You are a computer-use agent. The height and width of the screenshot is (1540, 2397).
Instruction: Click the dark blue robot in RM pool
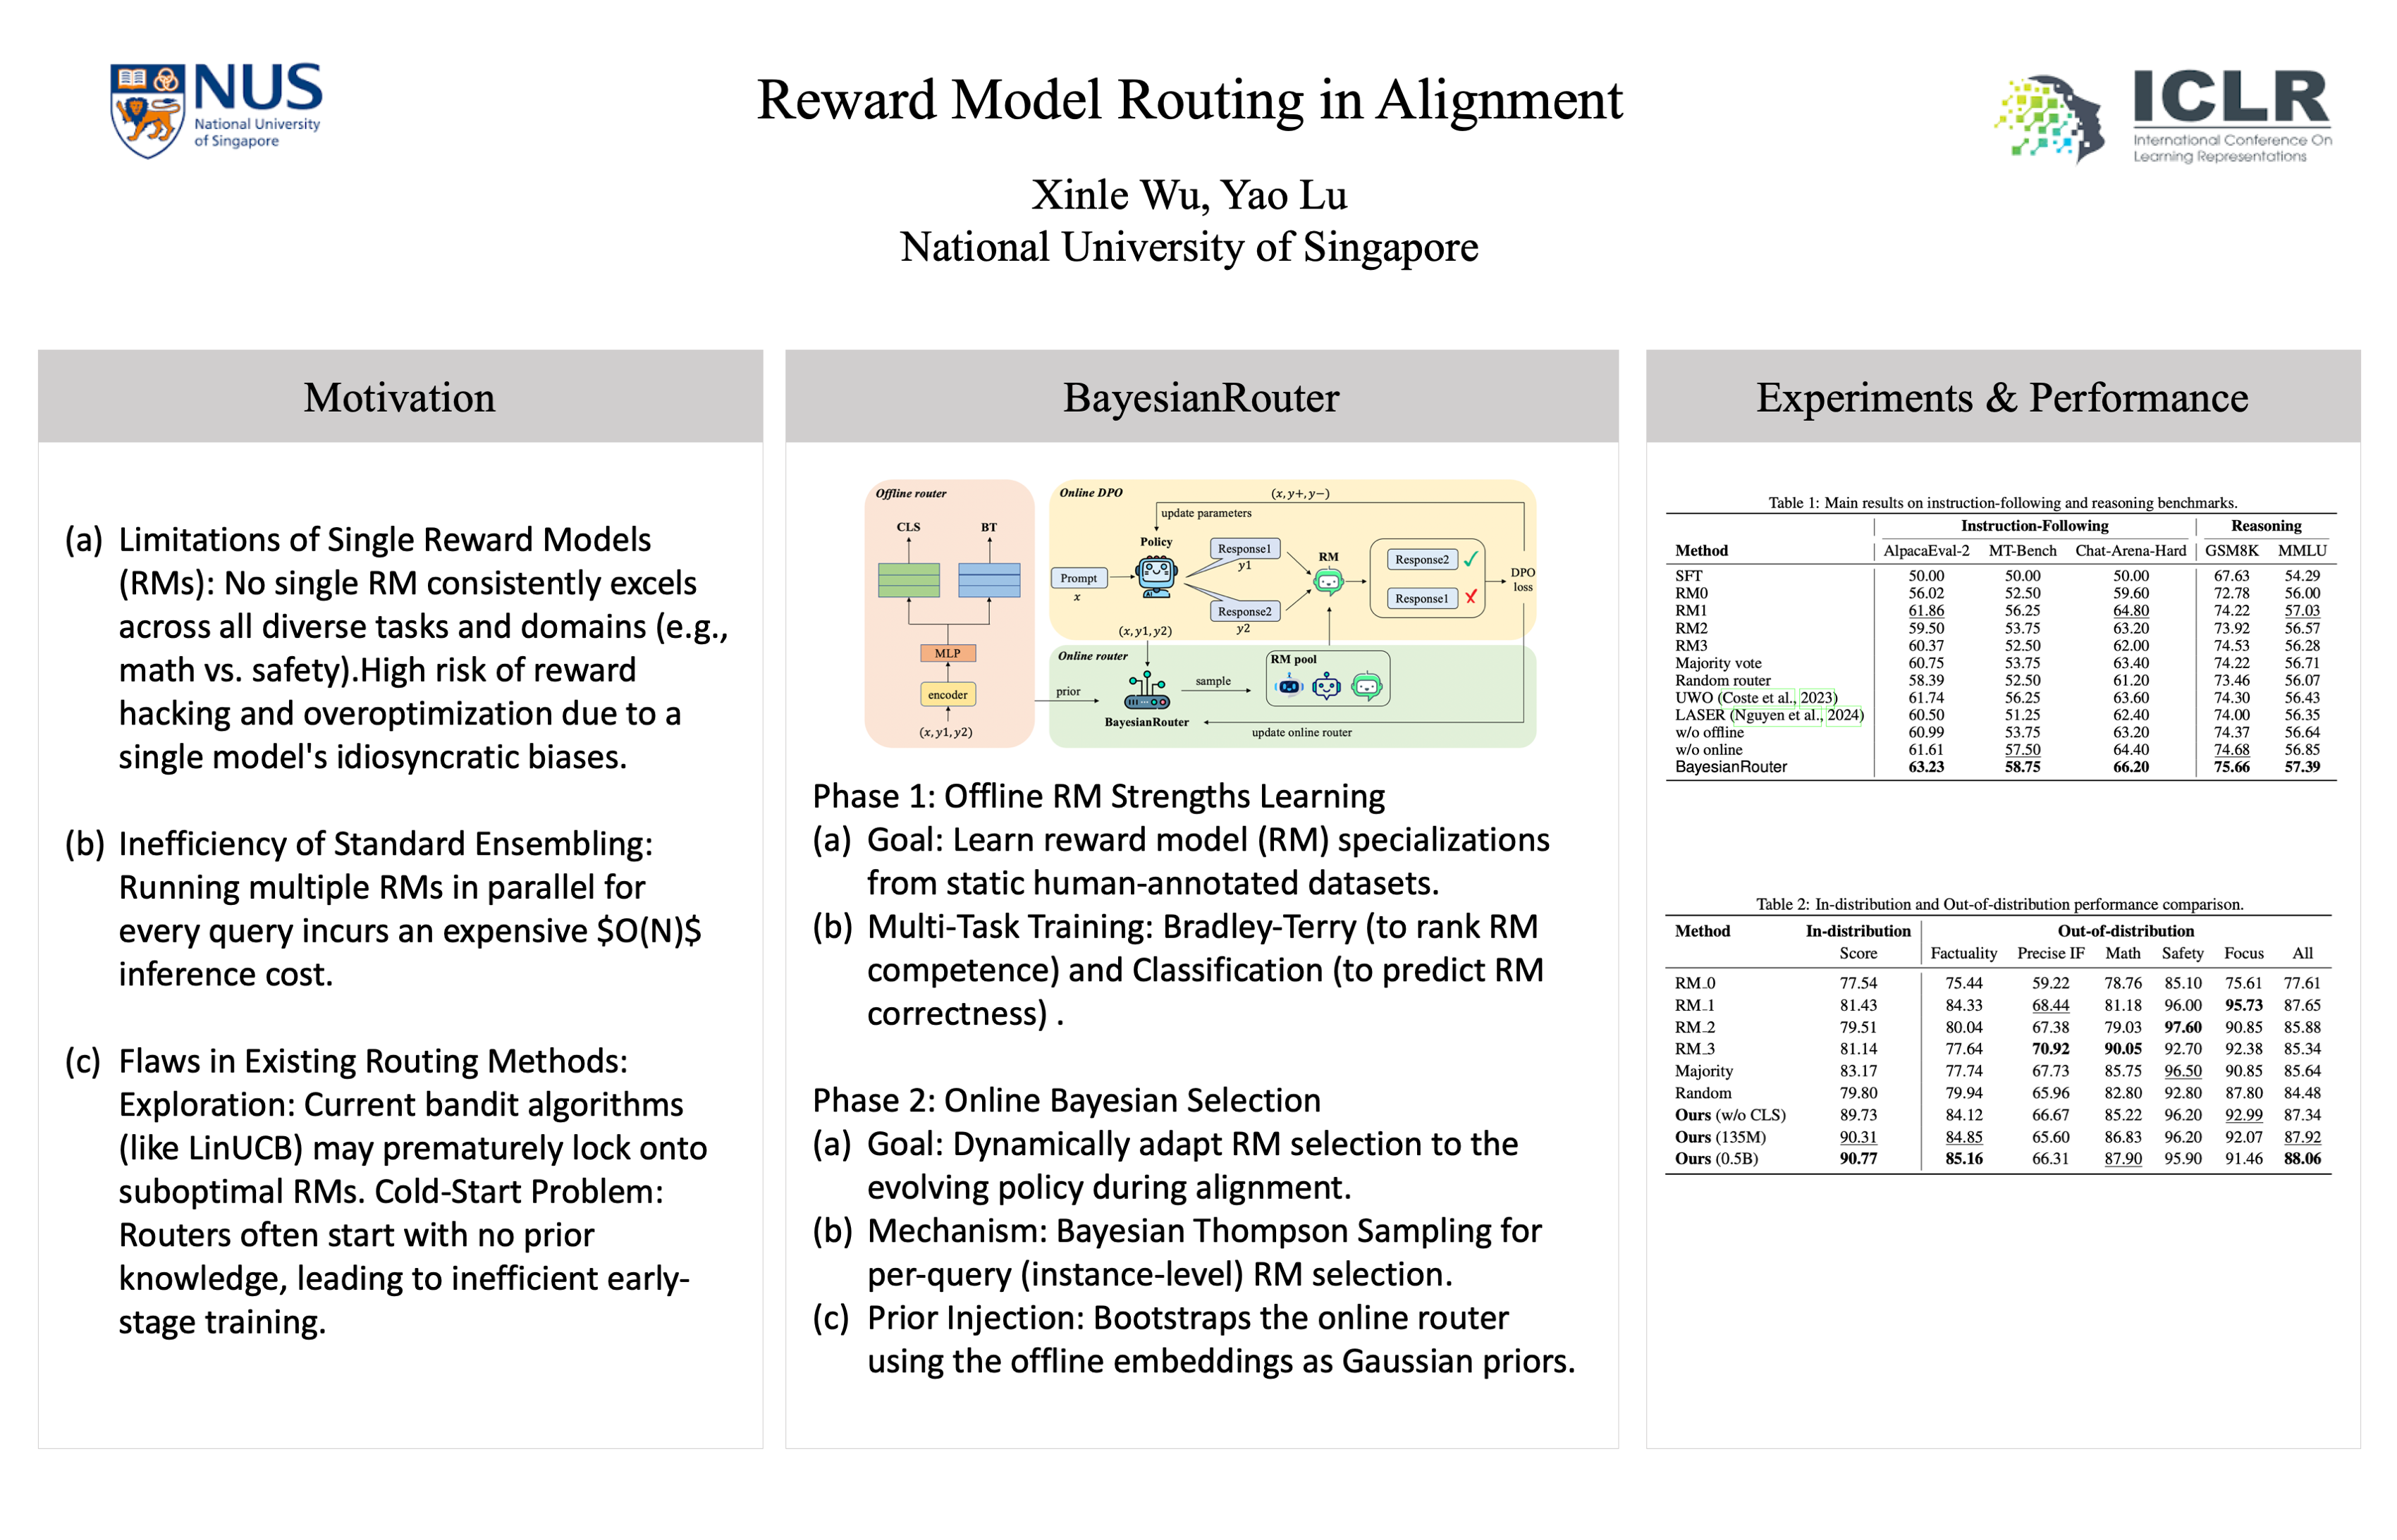click(x=1290, y=685)
